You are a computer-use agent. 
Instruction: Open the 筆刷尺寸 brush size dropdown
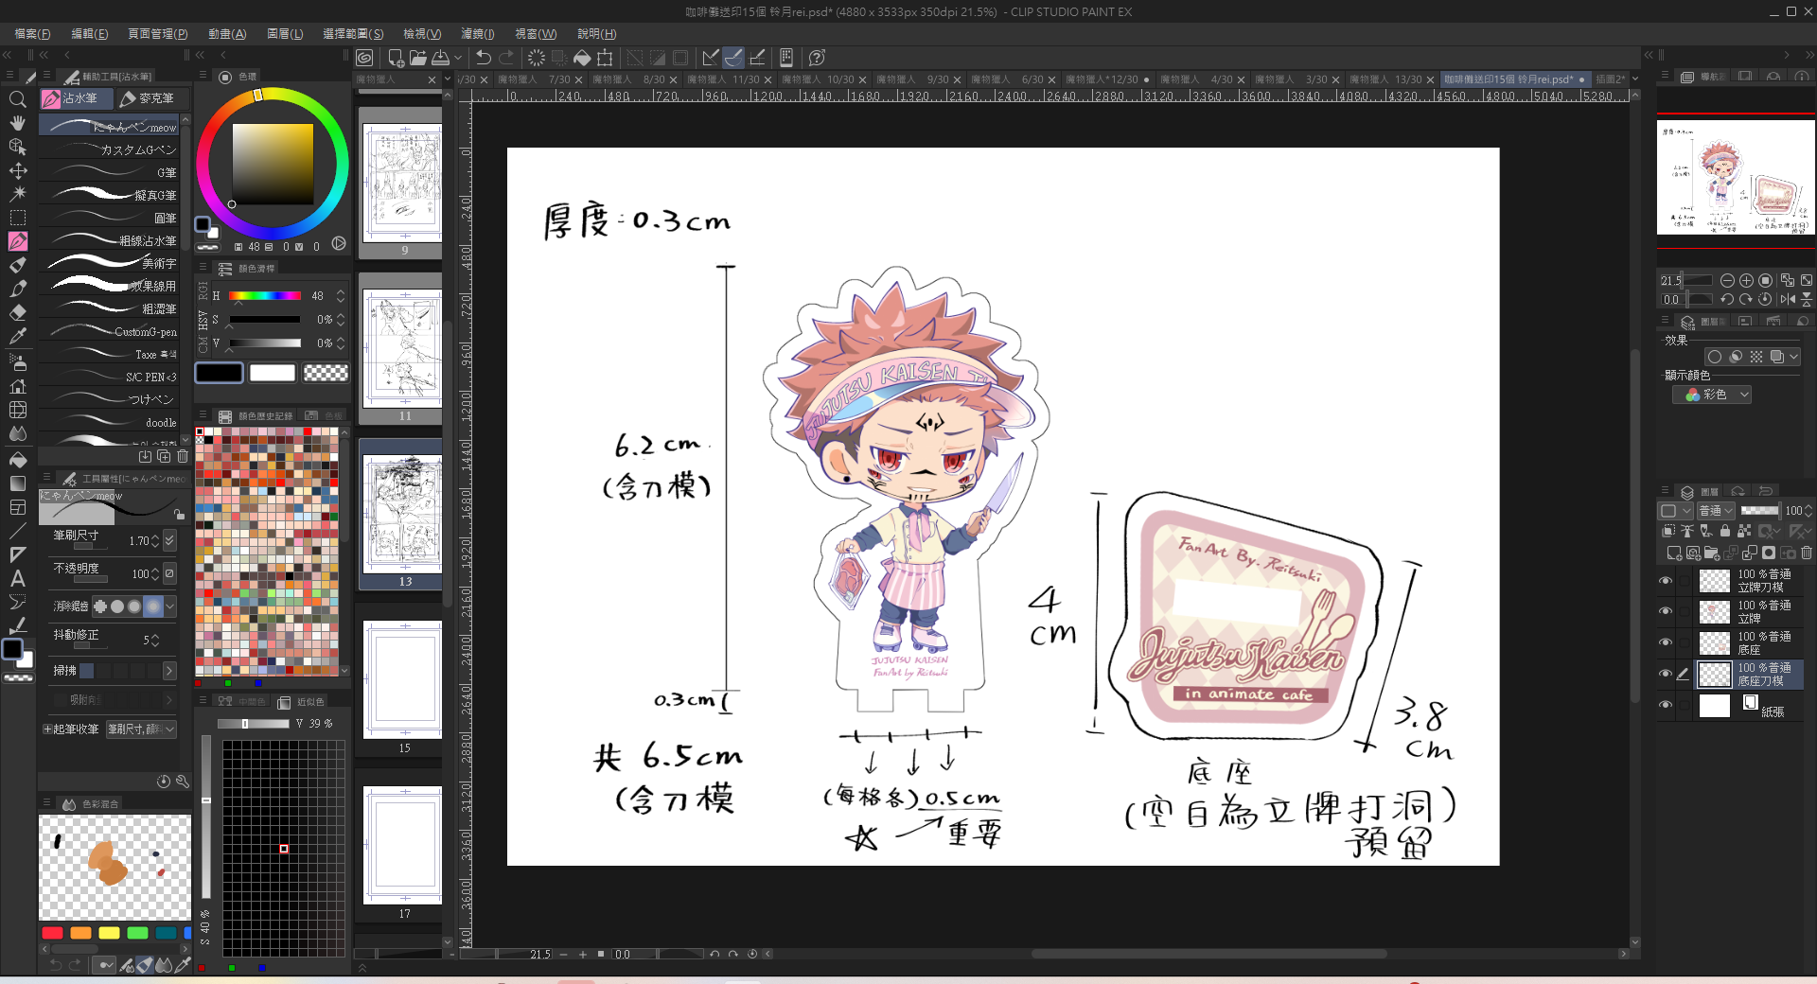tap(169, 541)
